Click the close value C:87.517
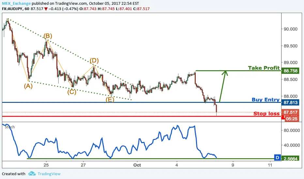The width and height of the screenshot is (304, 179). click(x=141, y=9)
